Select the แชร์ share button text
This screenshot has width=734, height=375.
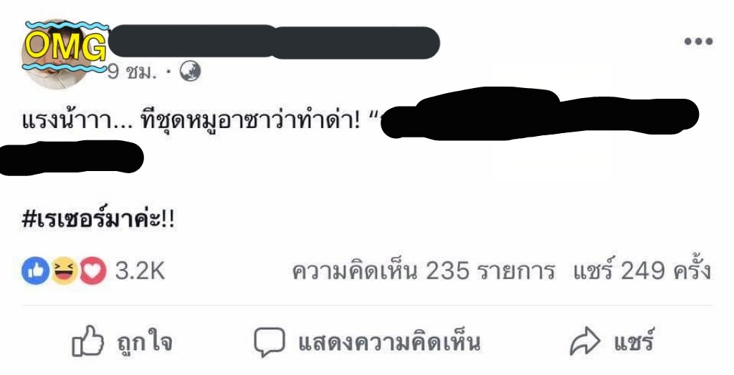634,341
